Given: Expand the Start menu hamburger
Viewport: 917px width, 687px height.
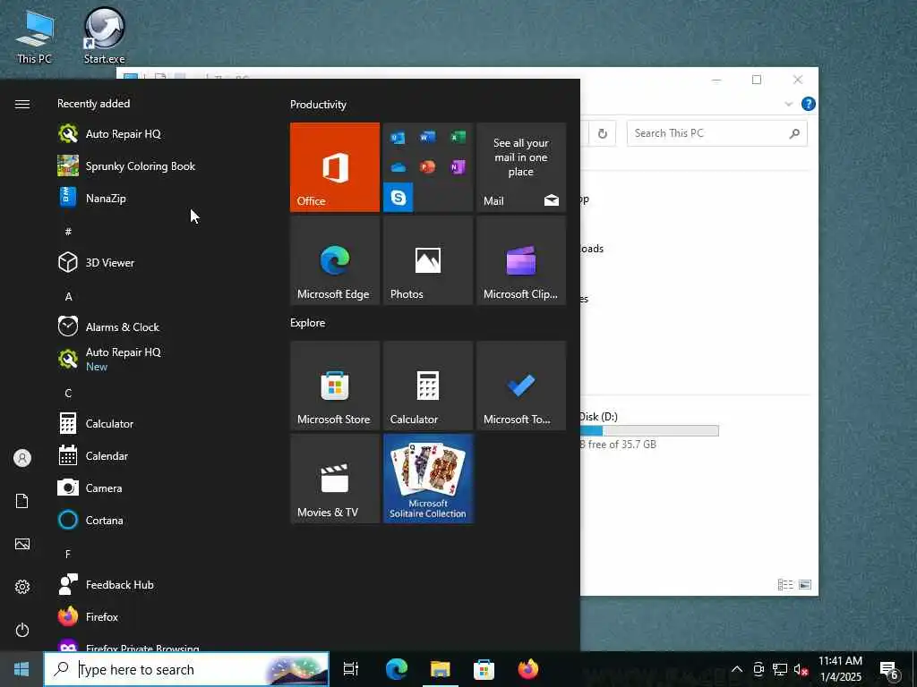Looking at the screenshot, I should (22, 104).
